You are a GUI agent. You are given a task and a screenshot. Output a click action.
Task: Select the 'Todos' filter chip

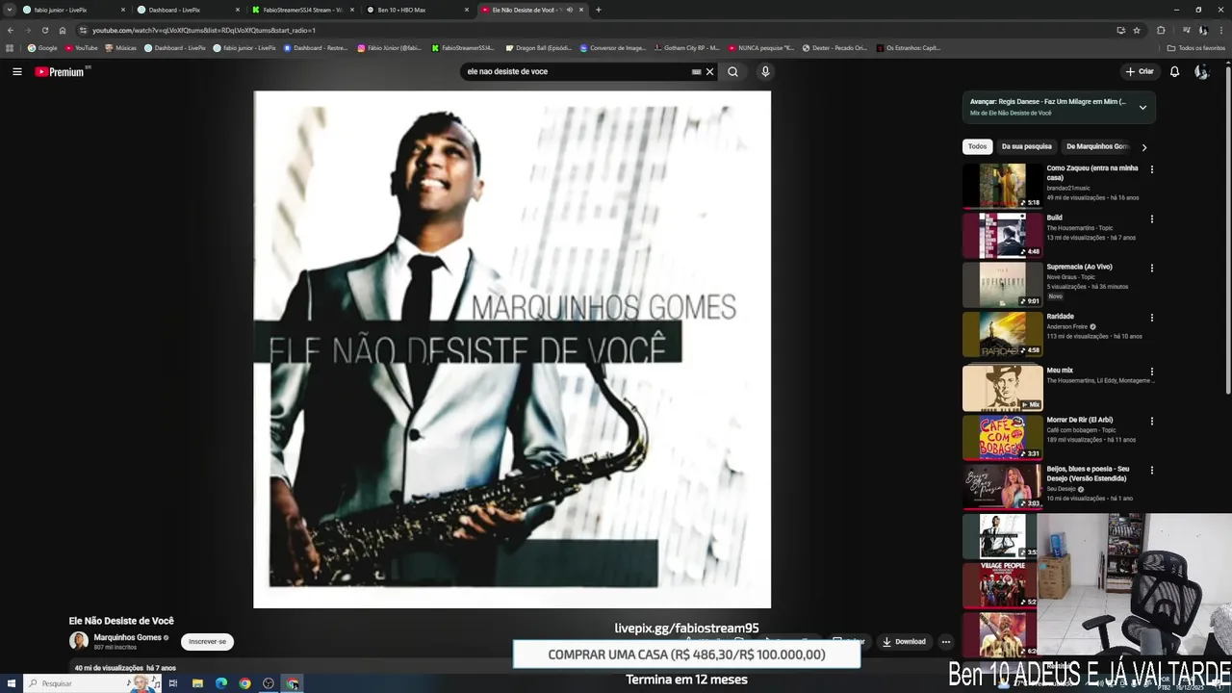pyautogui.click(x=977, y=146)
